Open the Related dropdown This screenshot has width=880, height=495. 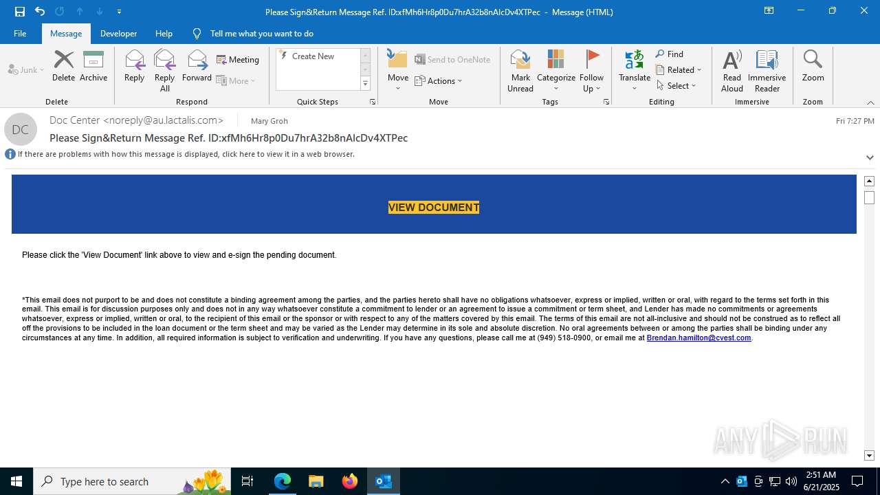click(679, 70)
